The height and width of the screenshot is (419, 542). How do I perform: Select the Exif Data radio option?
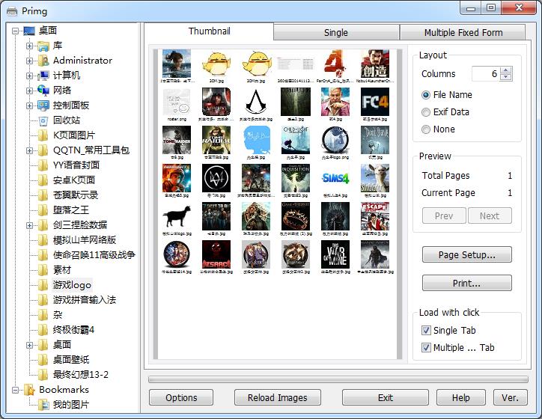426,112
